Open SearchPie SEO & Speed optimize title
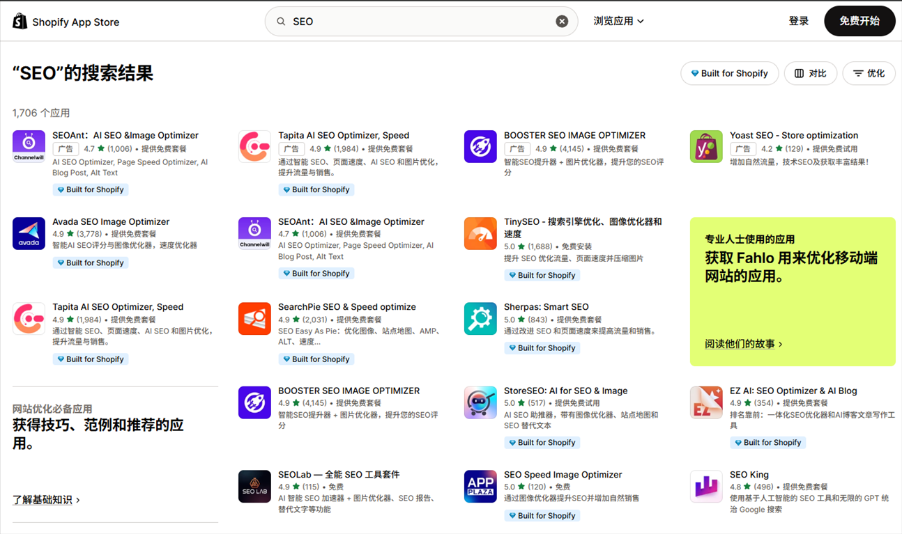902x534 pixels. (347, 307)
